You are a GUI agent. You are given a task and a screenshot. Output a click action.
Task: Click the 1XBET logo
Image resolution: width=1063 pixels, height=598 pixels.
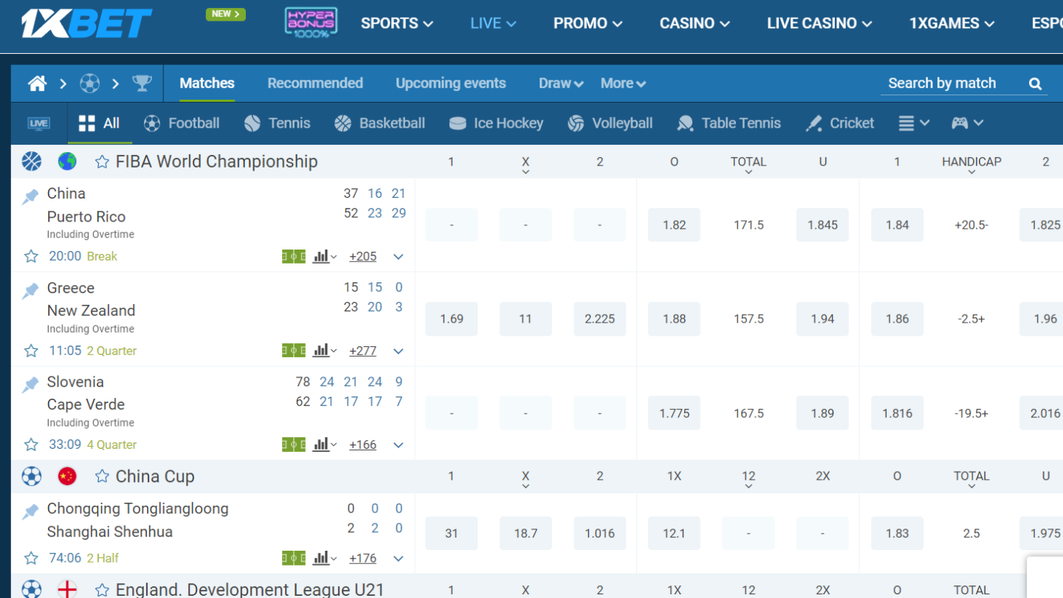86,24
